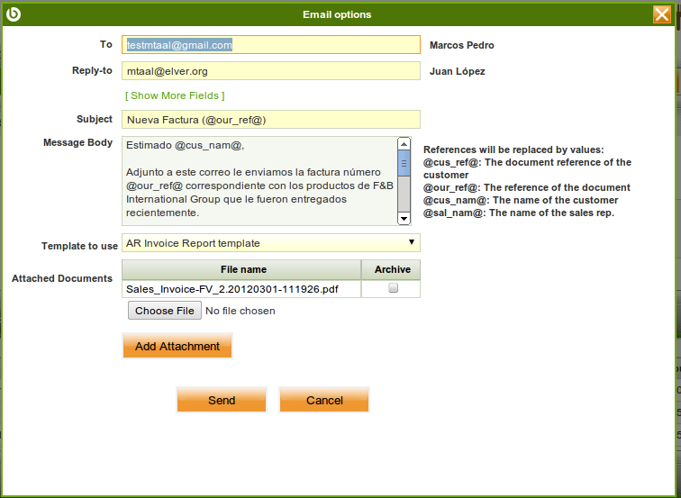
Task: Click the No file chosen label
Action: [x=241, y=311]
